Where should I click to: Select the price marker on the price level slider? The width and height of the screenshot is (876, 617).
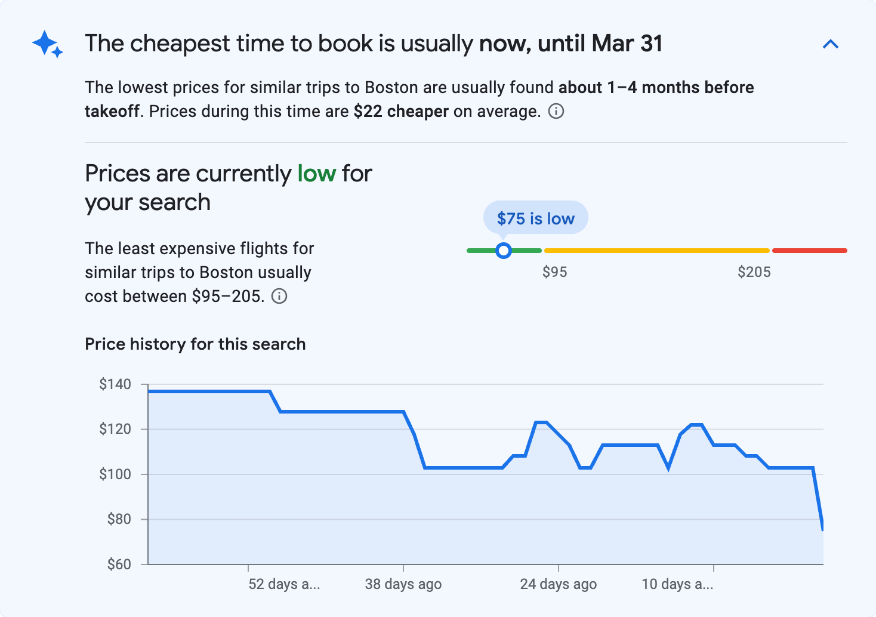(x=504, y=251)
